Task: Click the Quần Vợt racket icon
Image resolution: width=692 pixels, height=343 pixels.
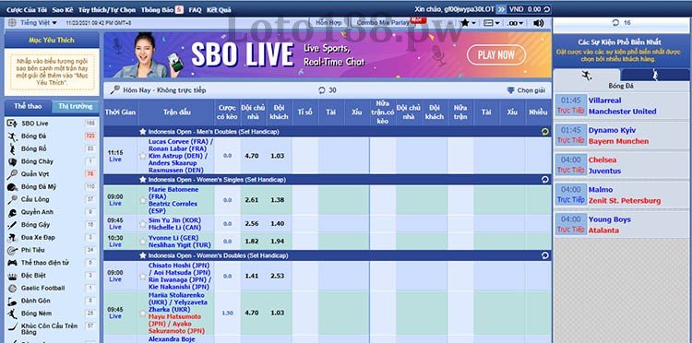Action: pos(12,174)
